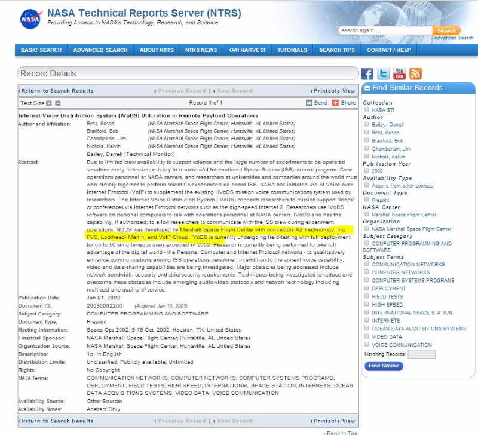Open the RSS feed icon

tap(415, 73)
